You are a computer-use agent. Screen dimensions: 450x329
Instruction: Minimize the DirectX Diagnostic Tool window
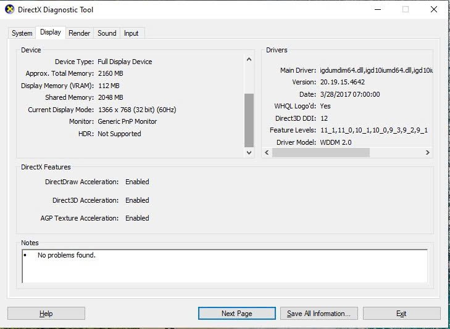tap(378, 9)
